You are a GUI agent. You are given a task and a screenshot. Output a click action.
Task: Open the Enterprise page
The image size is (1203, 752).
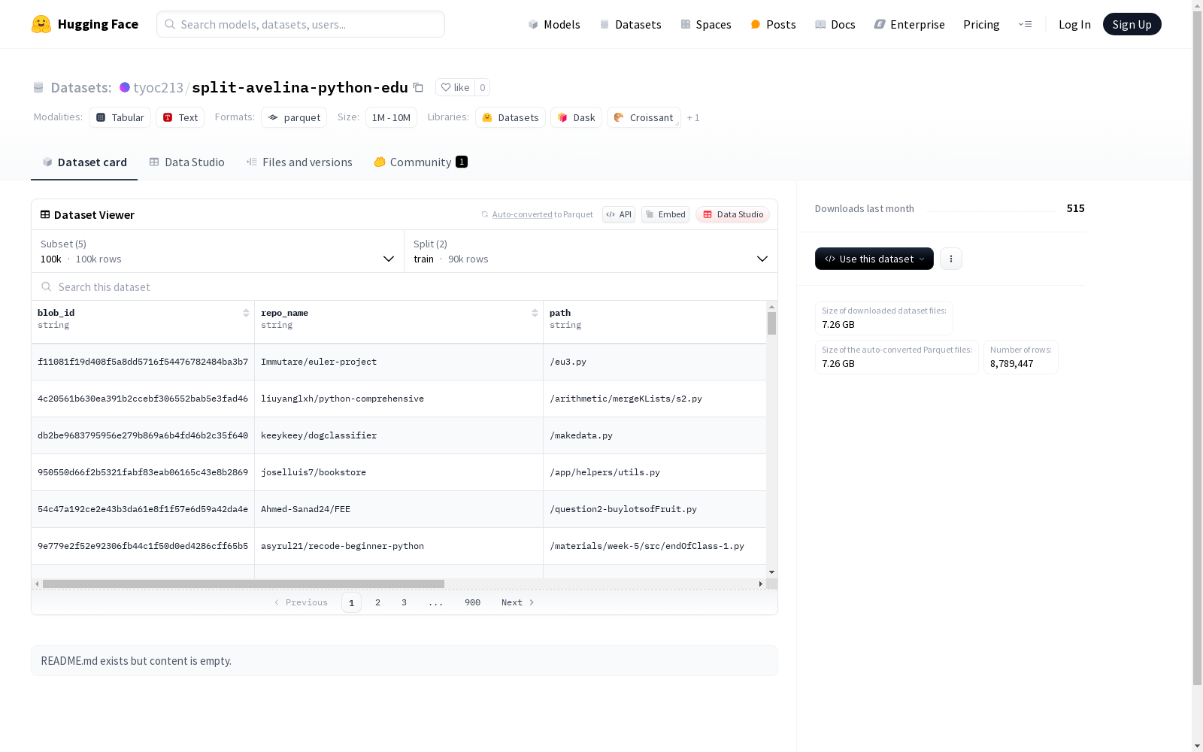910,24
